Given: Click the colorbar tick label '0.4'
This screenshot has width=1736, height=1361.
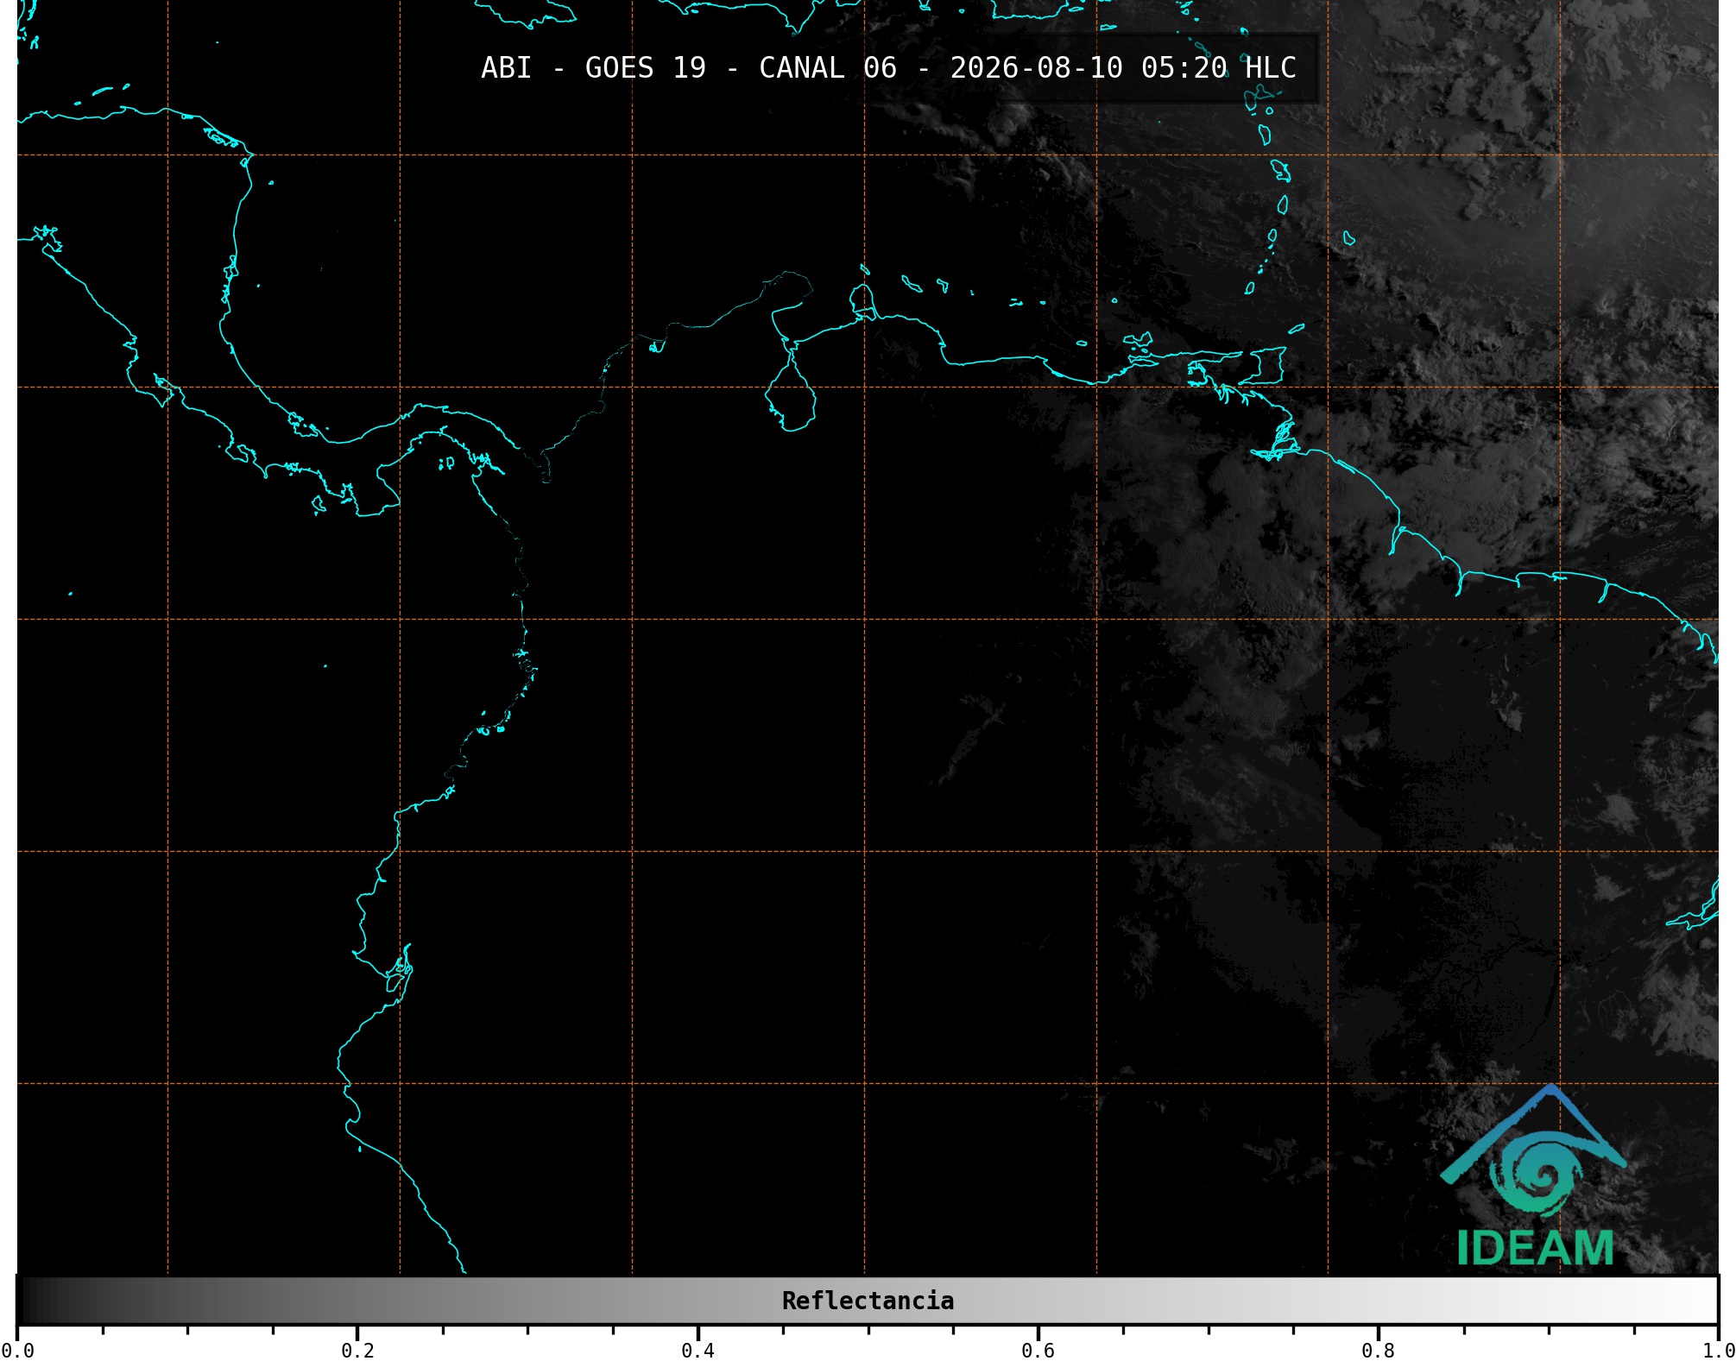Looking at the screenshot, I should tap(698, 1351).
